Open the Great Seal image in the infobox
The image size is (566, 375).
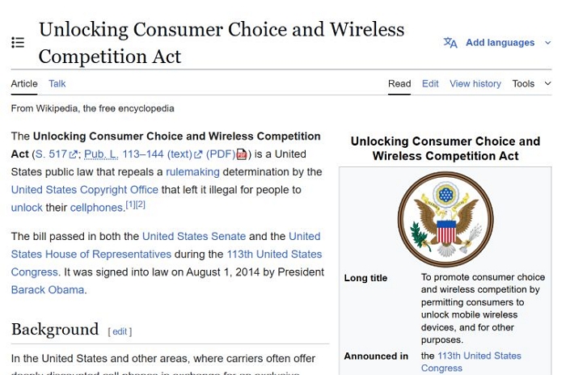445,220
